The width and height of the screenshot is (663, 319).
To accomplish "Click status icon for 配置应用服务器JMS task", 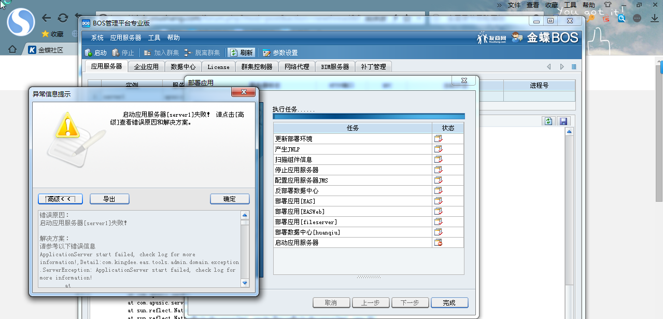I will coord(439,180).
